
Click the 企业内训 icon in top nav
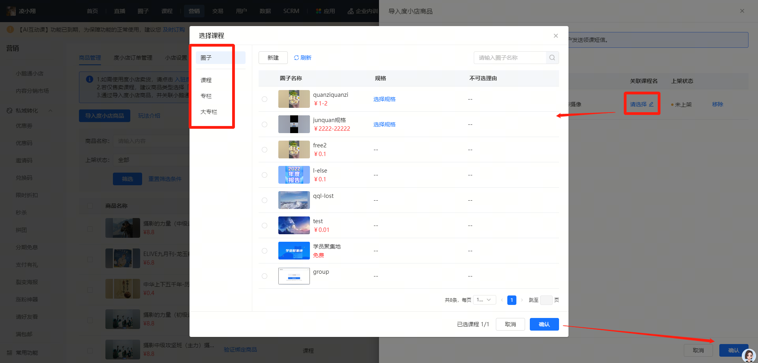coord(351,11)
